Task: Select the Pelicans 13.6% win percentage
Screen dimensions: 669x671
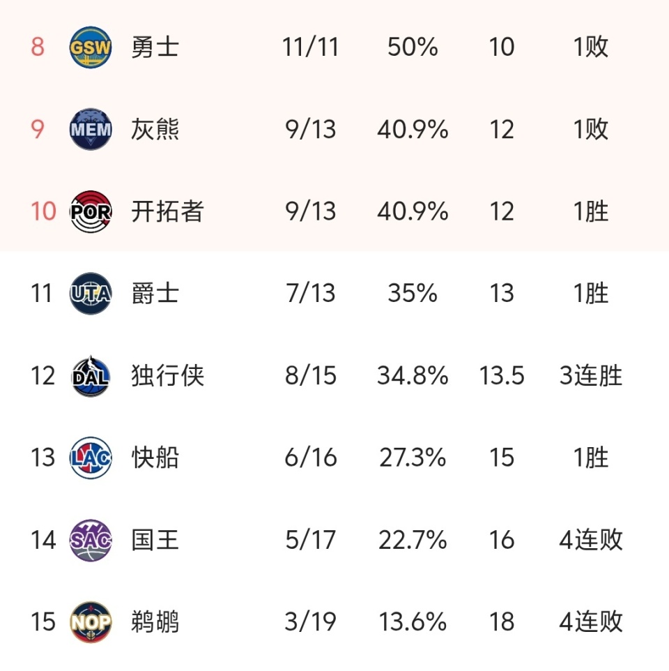Action: pyautogui.click(x=413, y=621)
